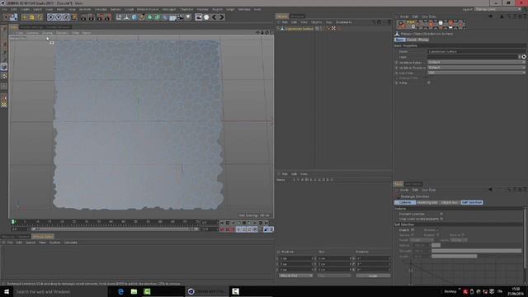Click the soft selection Strength slider
Image resolution: width=528 pixels, height=297 pixels.
tap(477, 251)
